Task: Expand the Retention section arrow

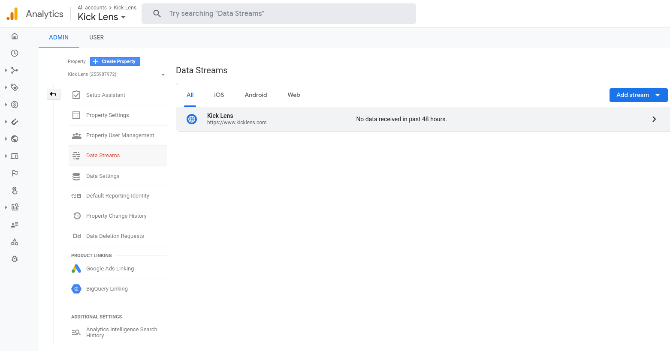Action: (x=6, y=122)
